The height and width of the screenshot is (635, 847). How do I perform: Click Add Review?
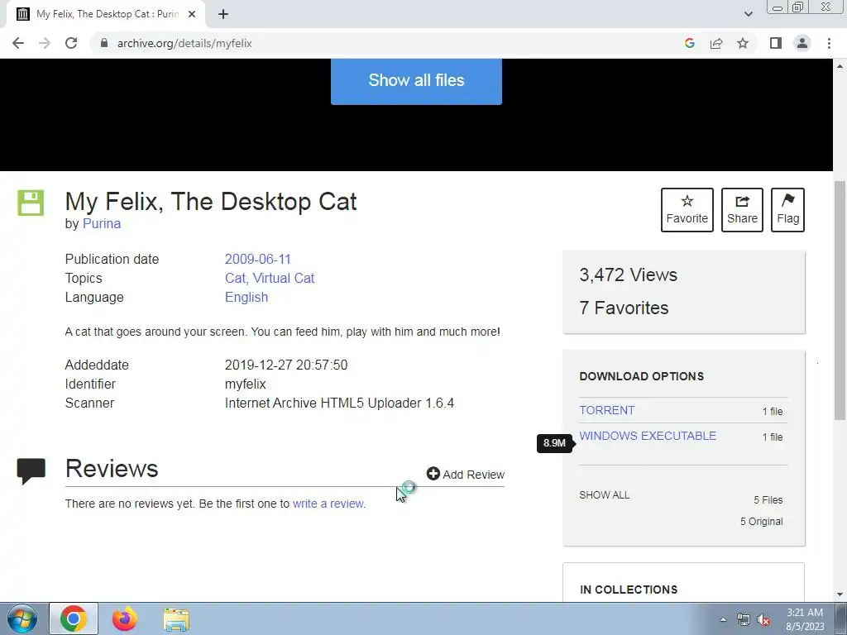pos(466,474)
